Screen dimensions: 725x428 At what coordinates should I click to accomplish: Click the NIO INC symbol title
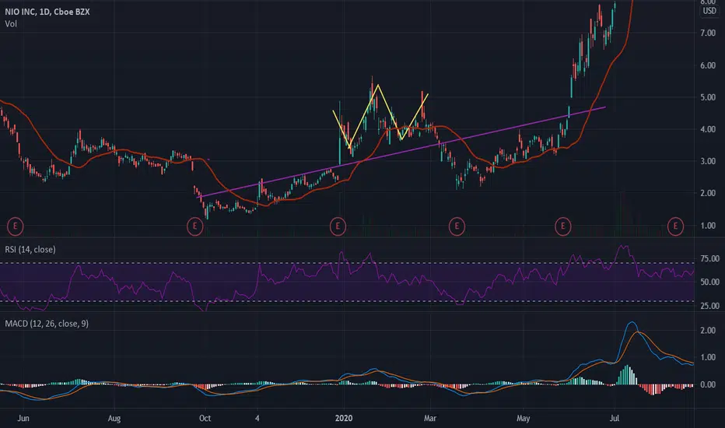pos(47,12)
